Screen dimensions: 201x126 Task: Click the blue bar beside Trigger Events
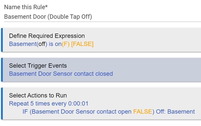point(2,70)
